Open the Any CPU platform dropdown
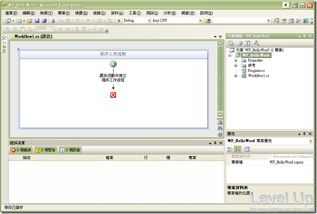The height and width of the screenshot is (214, 317). pos(200,21)
